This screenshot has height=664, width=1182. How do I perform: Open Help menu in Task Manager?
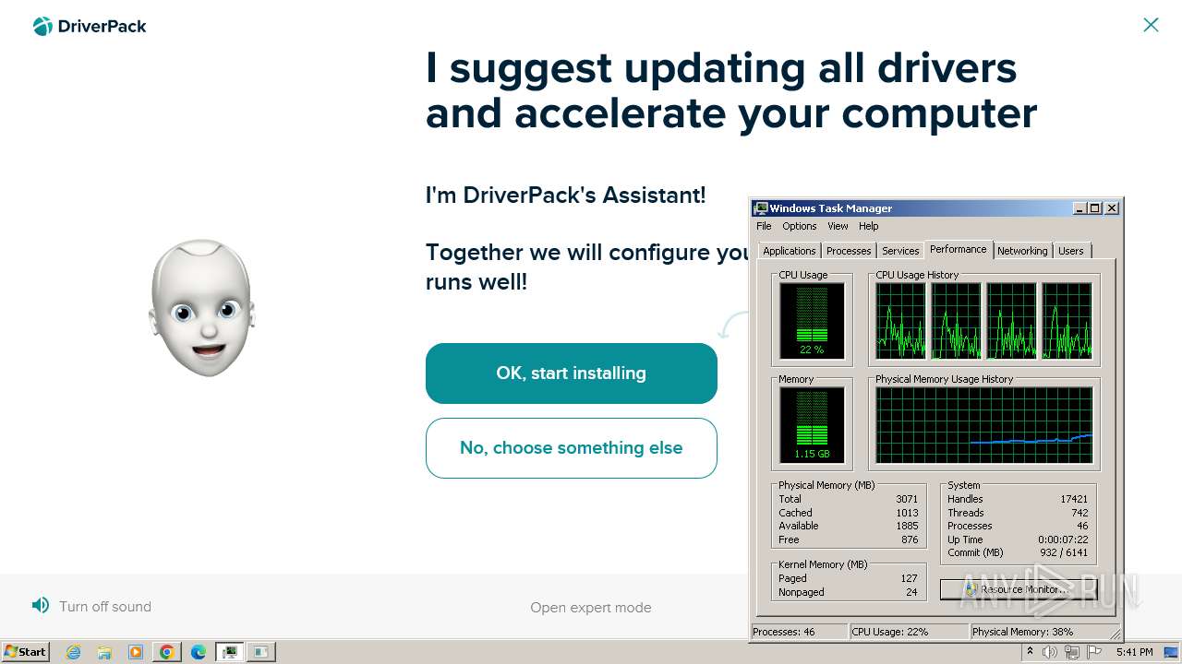pos(869,226)
